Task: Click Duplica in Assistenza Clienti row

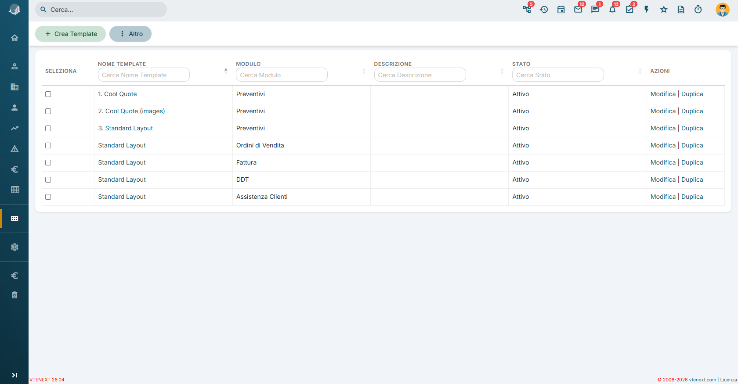Action: [x=692, y=197]
